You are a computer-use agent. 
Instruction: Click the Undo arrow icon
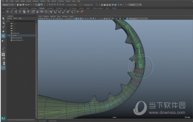26,5
